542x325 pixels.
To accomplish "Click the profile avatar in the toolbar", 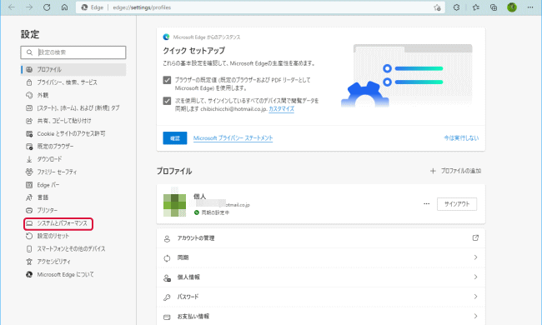I will (x=512, y=7).
